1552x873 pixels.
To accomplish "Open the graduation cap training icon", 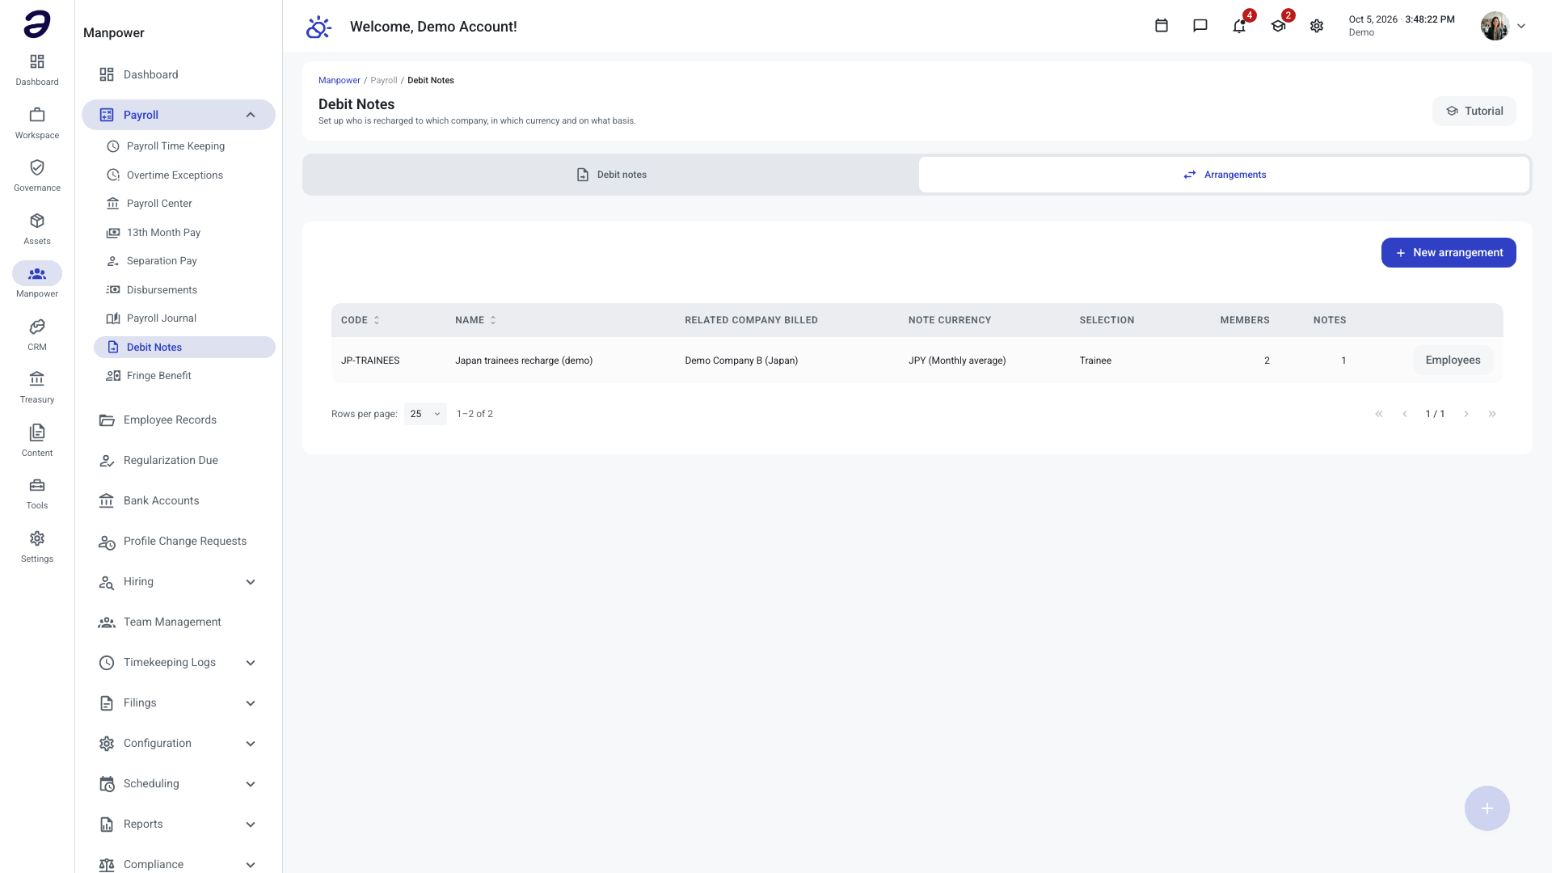I will point(1278,26).
